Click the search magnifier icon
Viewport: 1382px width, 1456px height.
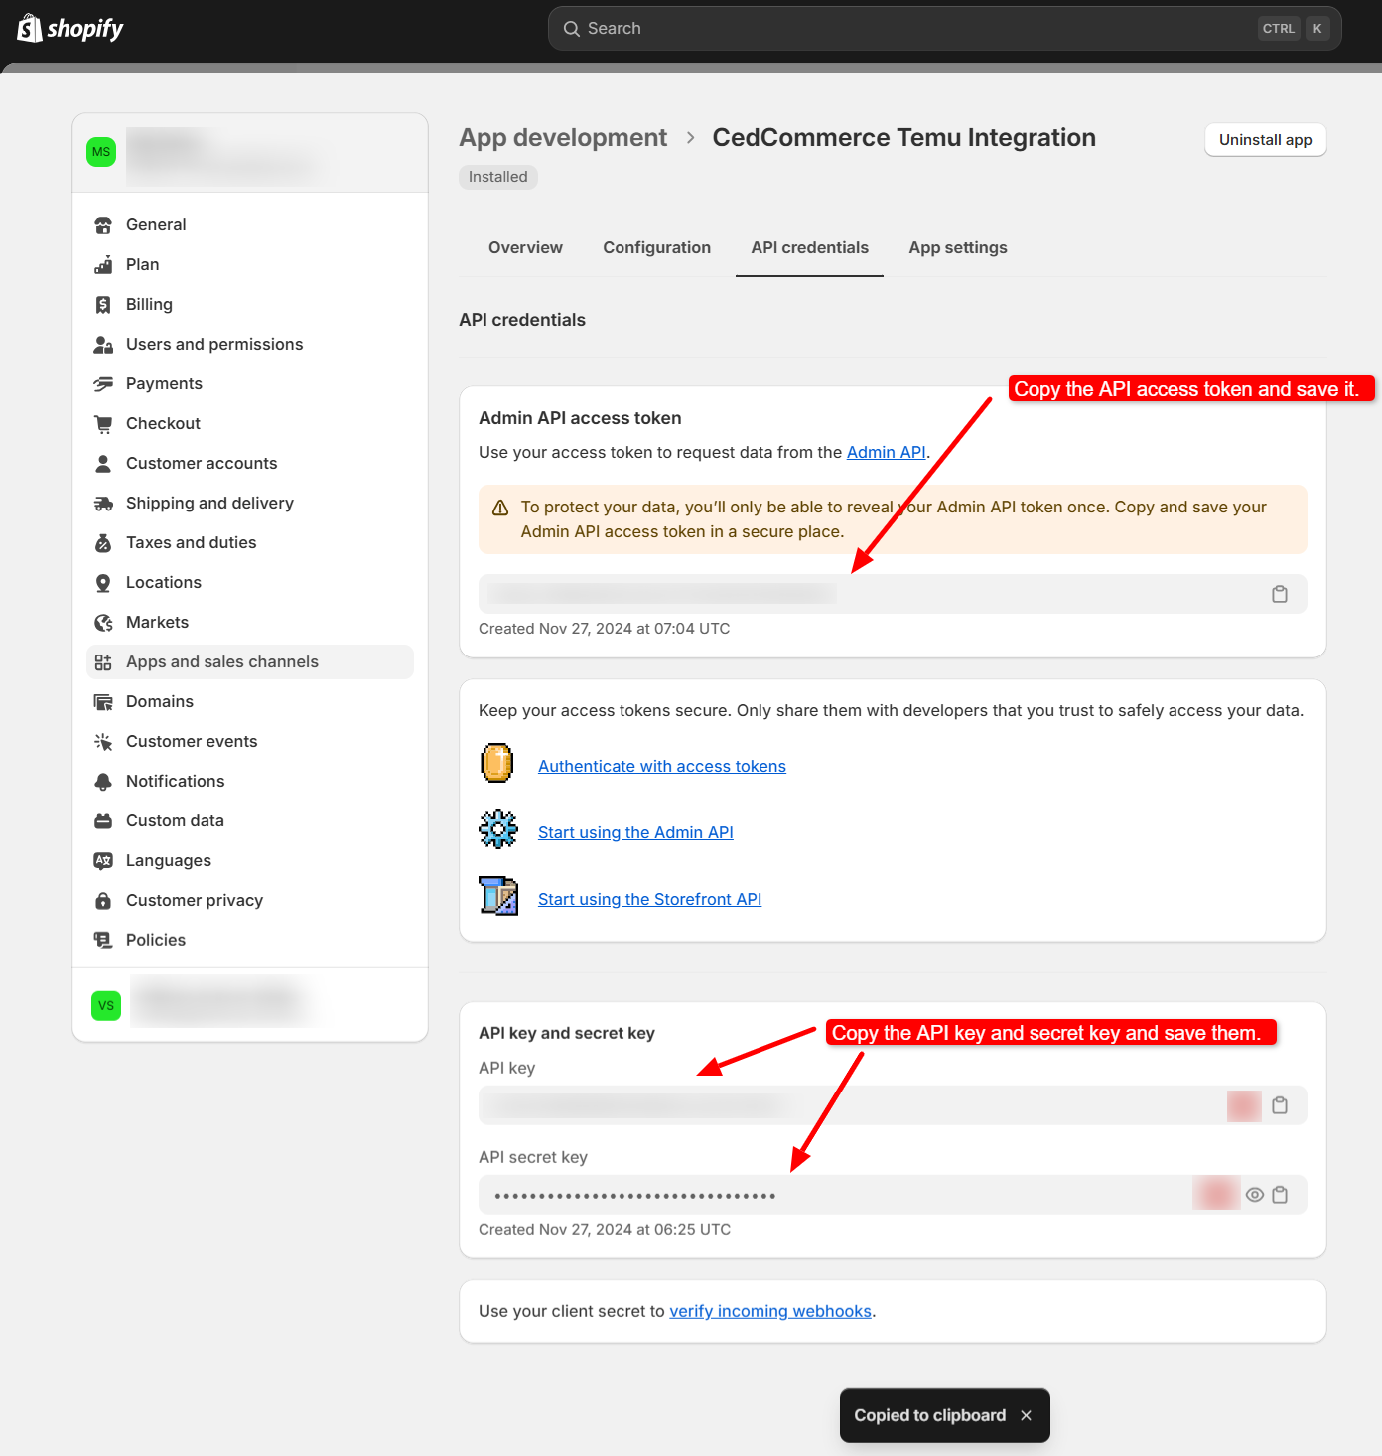(572, 29)
